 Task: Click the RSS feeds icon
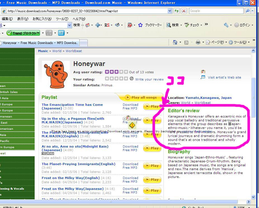tap(186, 43)
